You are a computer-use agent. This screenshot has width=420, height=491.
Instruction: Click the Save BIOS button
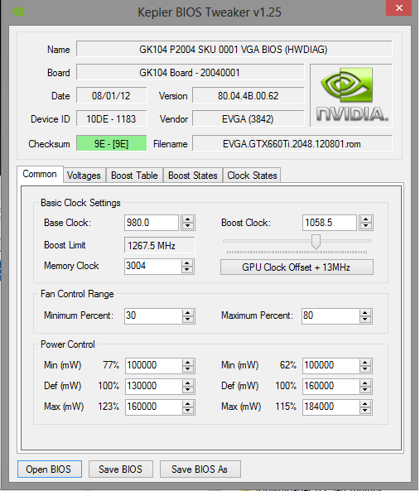click(121, 469)
